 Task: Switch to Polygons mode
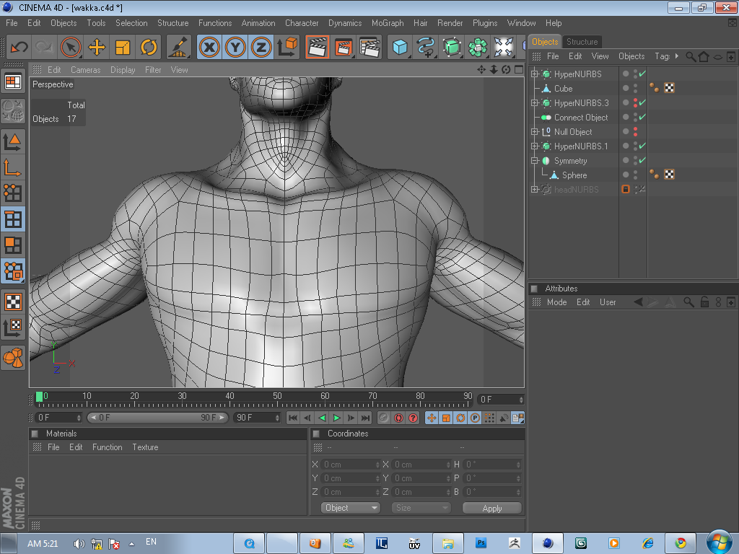click(13, 245)
